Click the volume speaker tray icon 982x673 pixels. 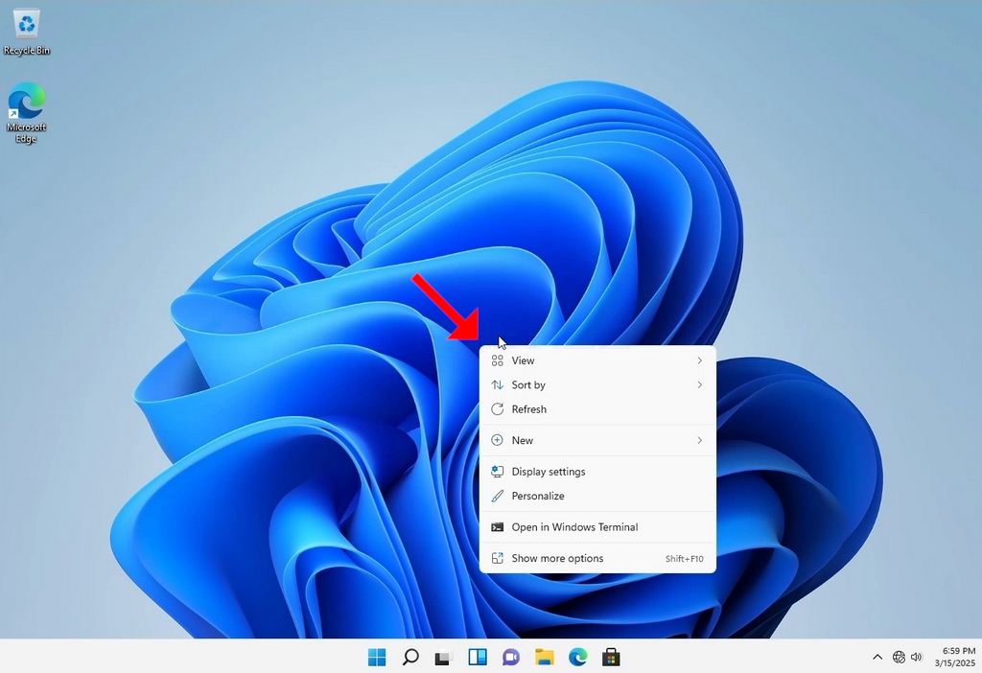pyautogui.click(x=916, y=657)
